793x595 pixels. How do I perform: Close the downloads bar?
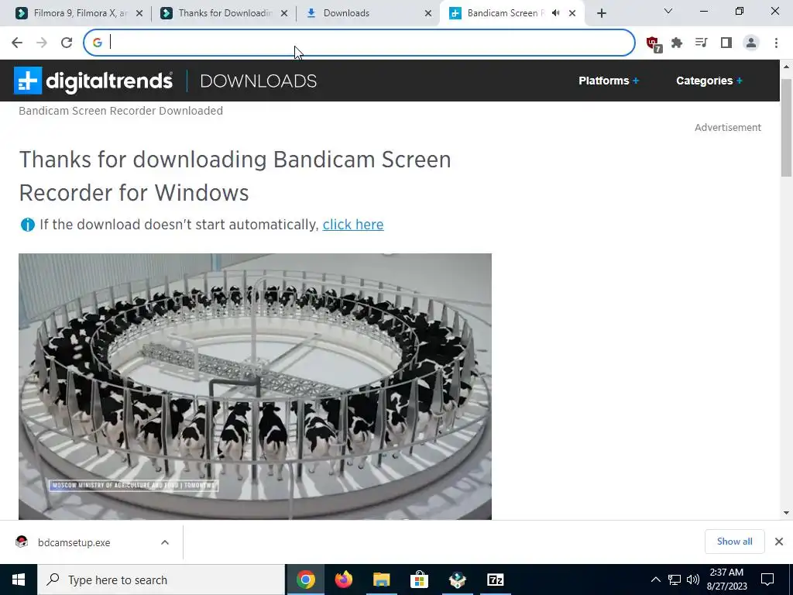point(779,542)
